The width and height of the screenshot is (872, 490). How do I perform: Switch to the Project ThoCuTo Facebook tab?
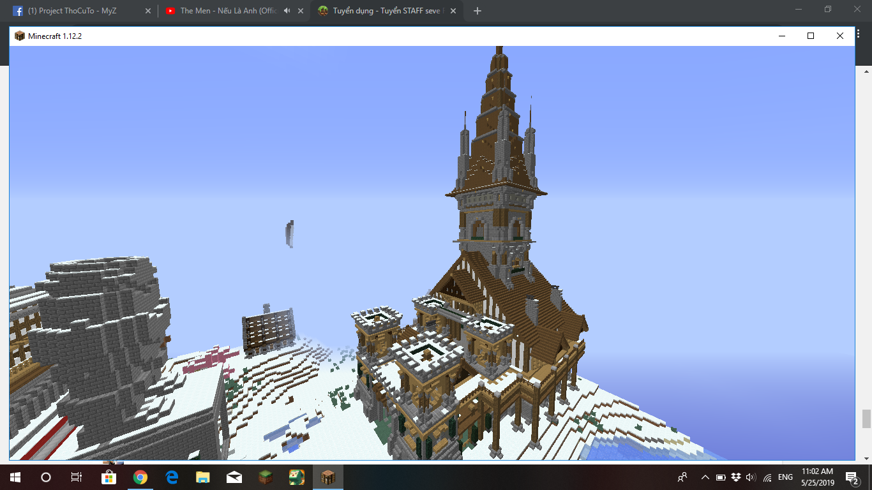[79, 11]
